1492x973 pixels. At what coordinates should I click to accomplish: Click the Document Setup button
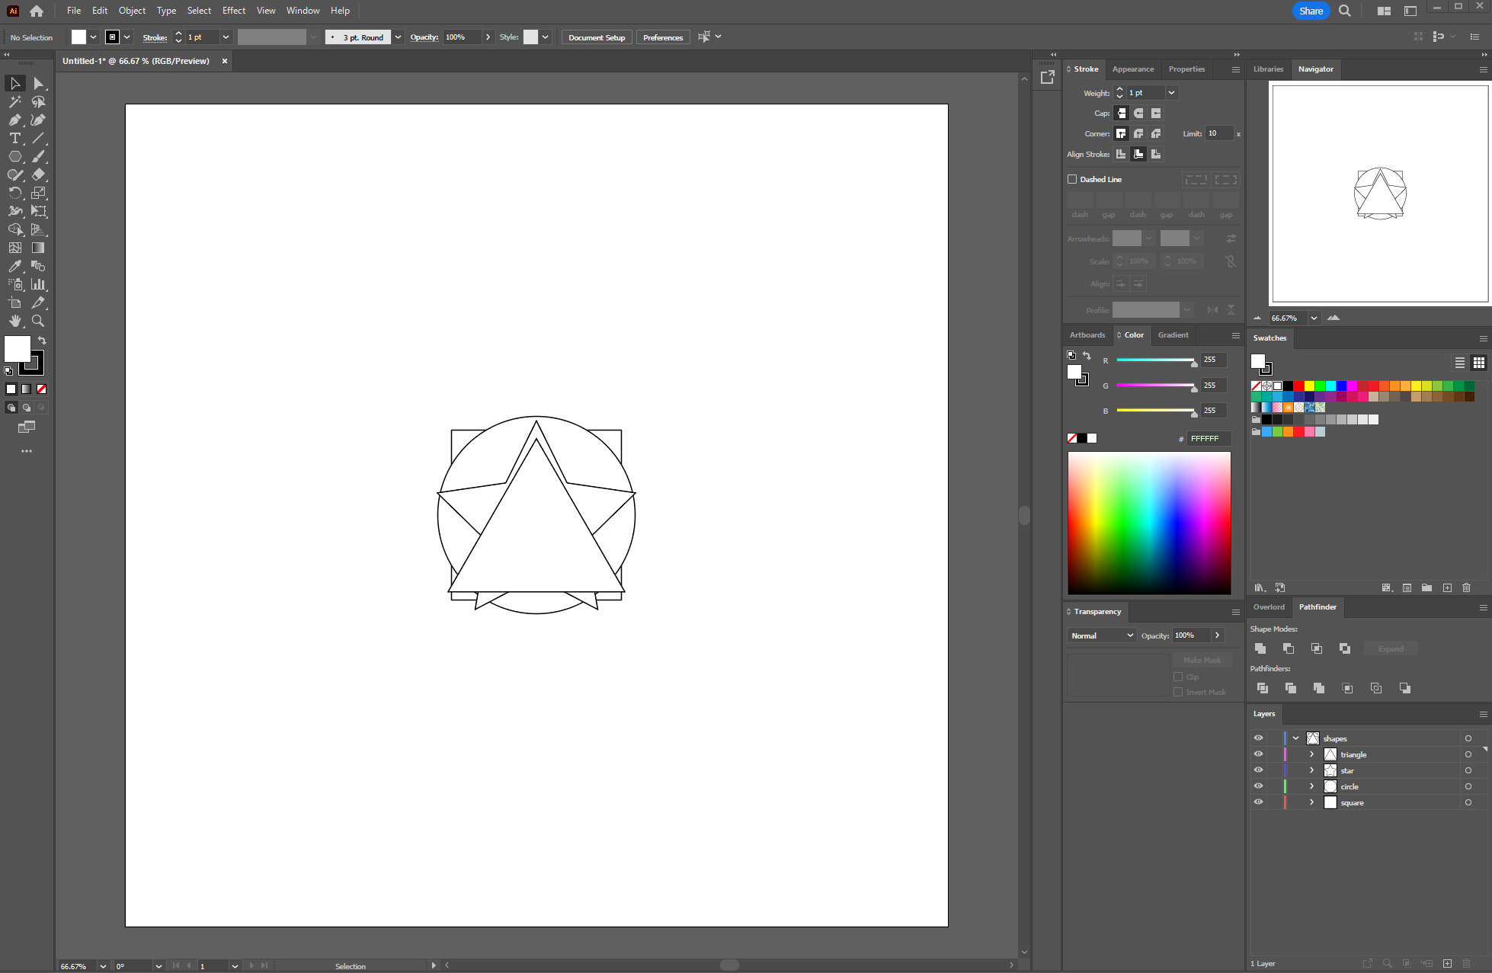[596, 37]
